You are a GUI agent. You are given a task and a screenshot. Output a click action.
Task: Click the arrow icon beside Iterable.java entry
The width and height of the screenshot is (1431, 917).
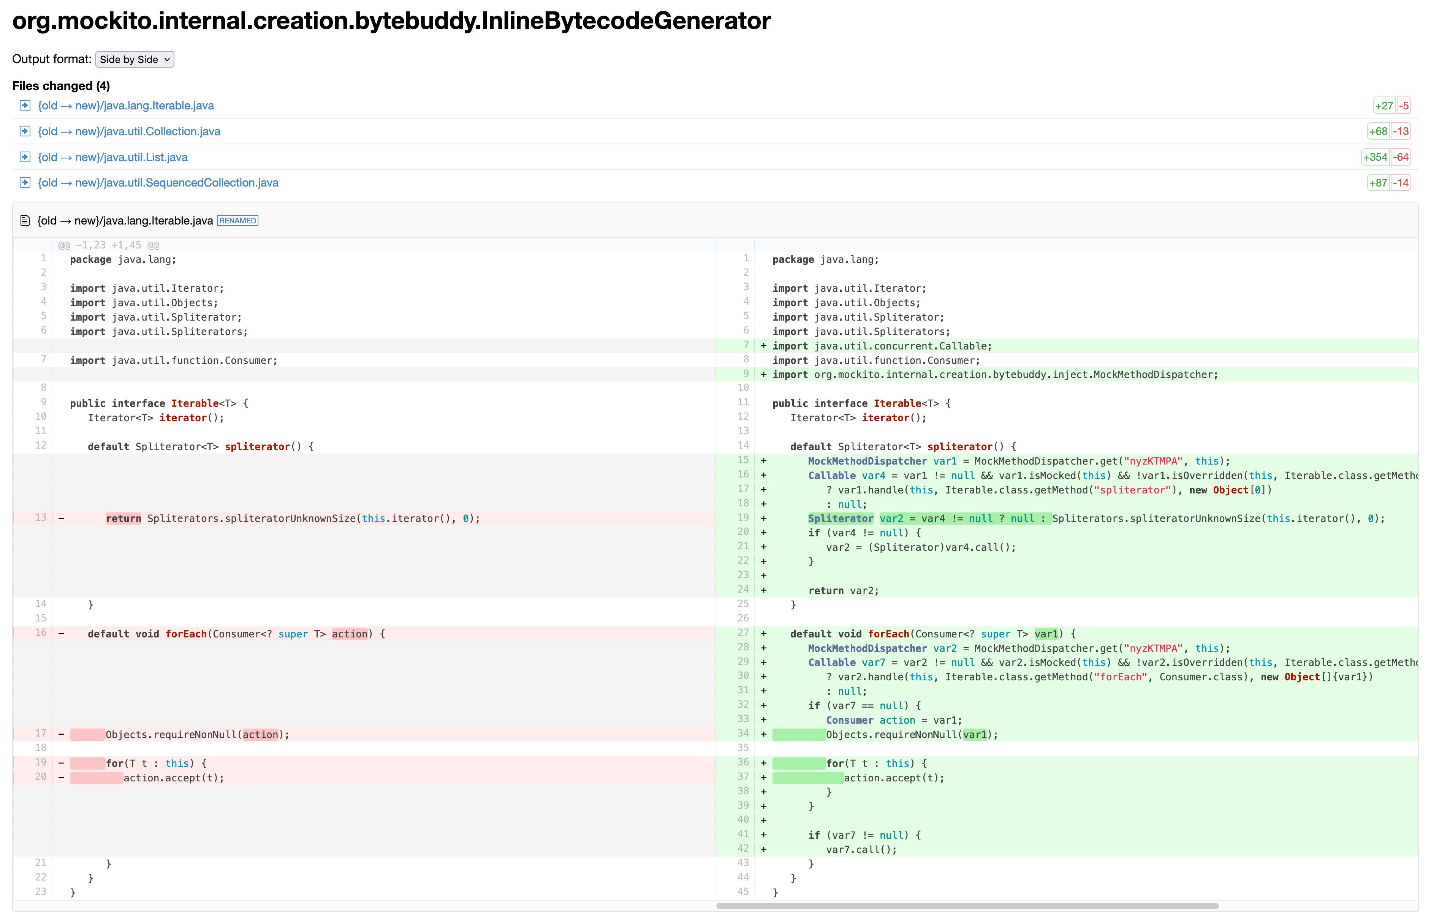(x=24, y=105)
